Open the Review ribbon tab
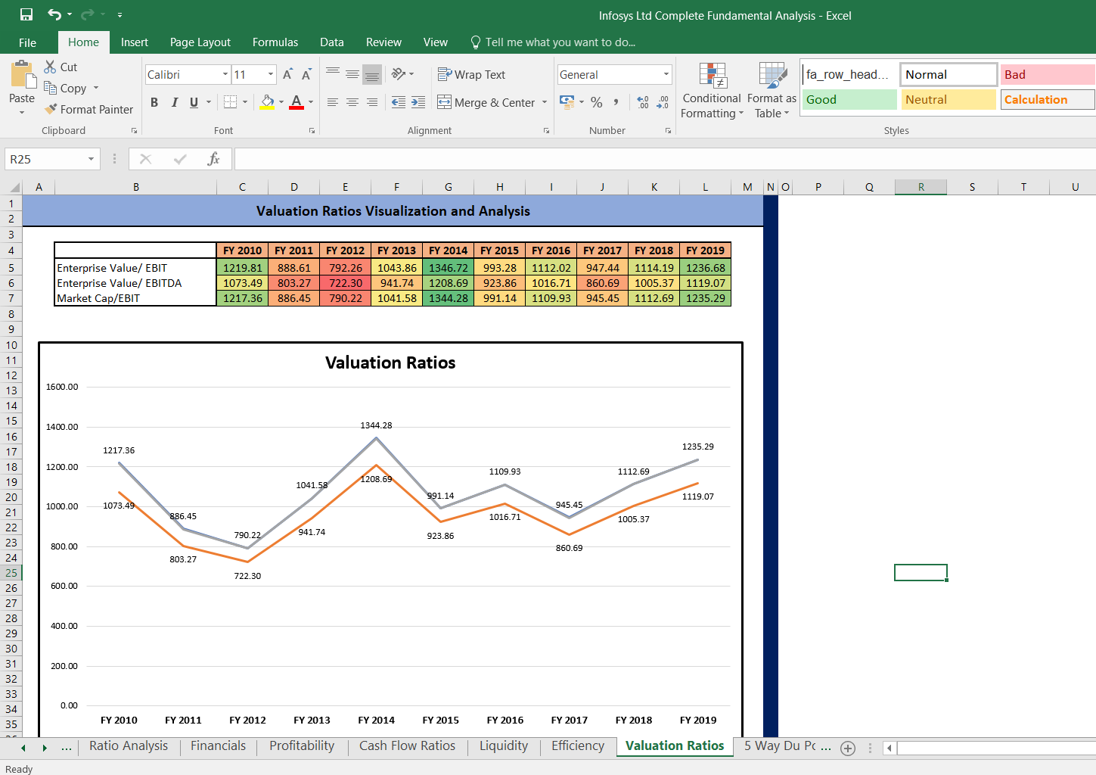The width and height of the screenshot is (1096, 775). pyautogui.click(x=383, y=42)
